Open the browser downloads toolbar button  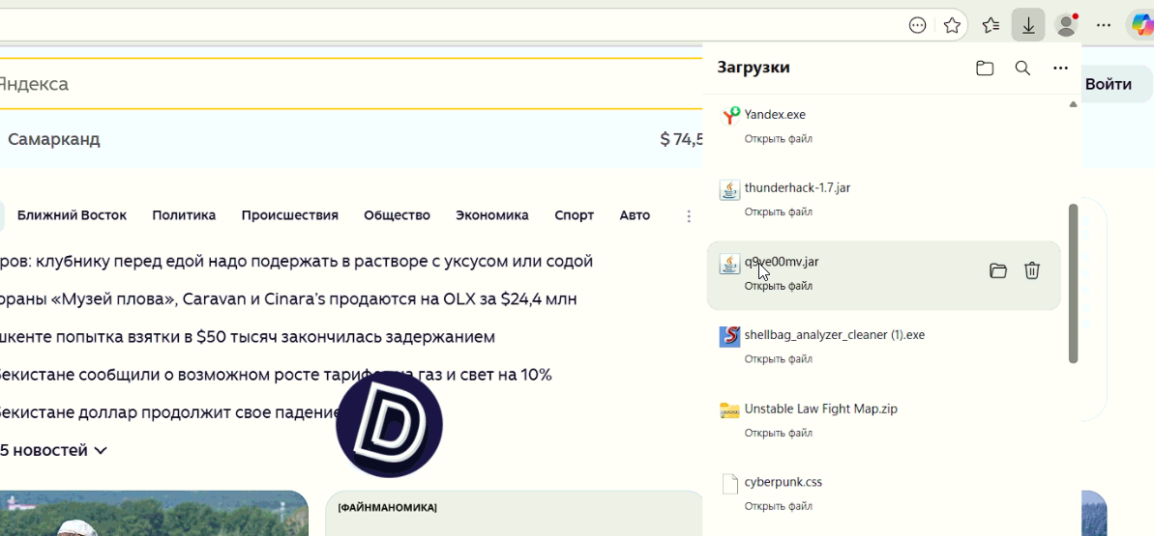tap(1028, 26)
